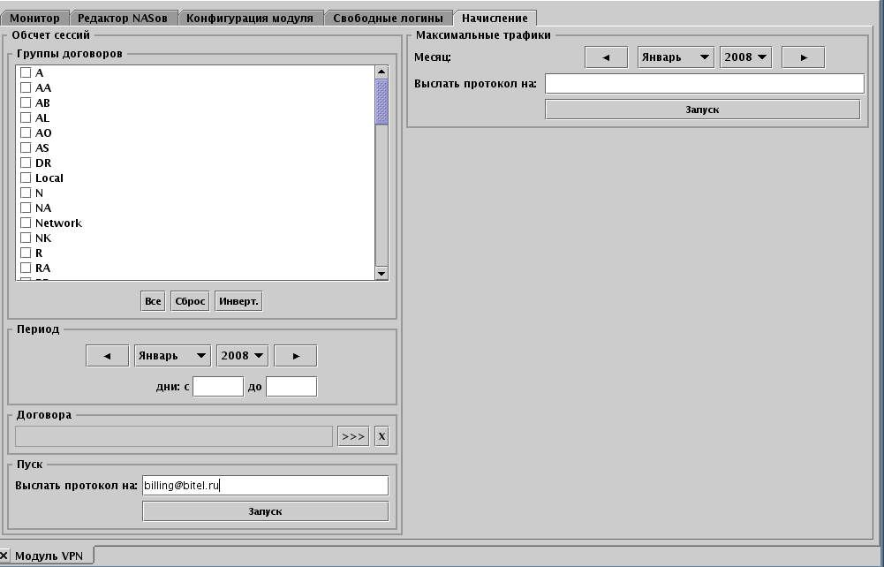Close the Модуль VPN tab
Viewport: 884px width, 567px height.
tap(5, 556)
